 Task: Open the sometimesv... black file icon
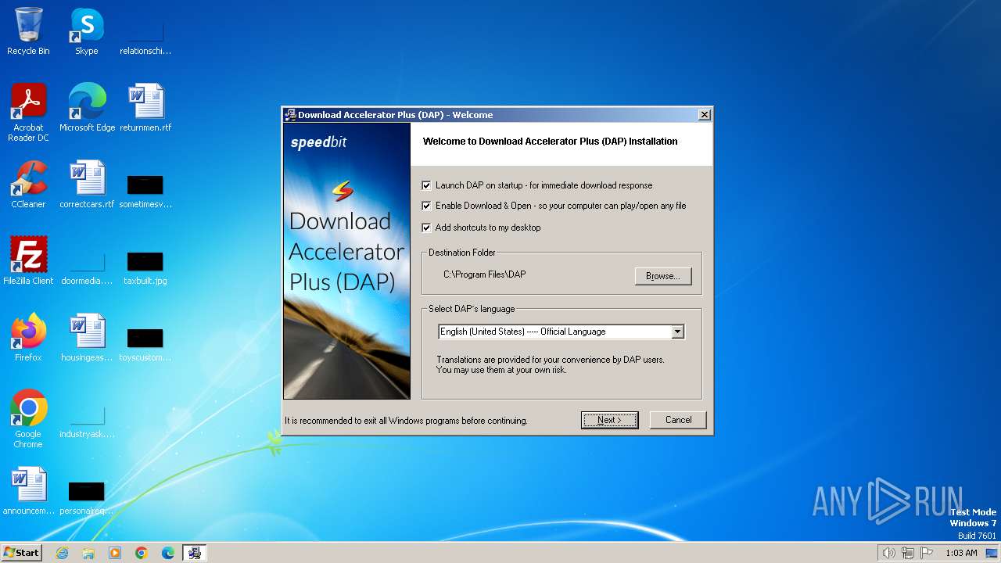145,192
